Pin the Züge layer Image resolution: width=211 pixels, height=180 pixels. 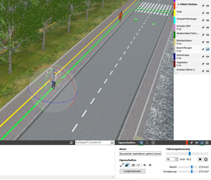click(203, 13)
